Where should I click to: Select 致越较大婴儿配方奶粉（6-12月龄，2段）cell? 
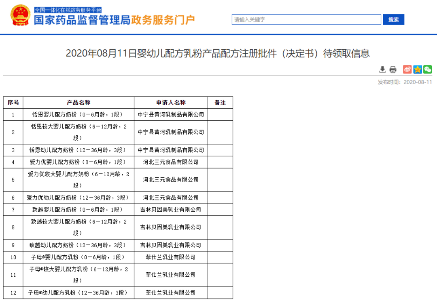[x=78, y=227]
